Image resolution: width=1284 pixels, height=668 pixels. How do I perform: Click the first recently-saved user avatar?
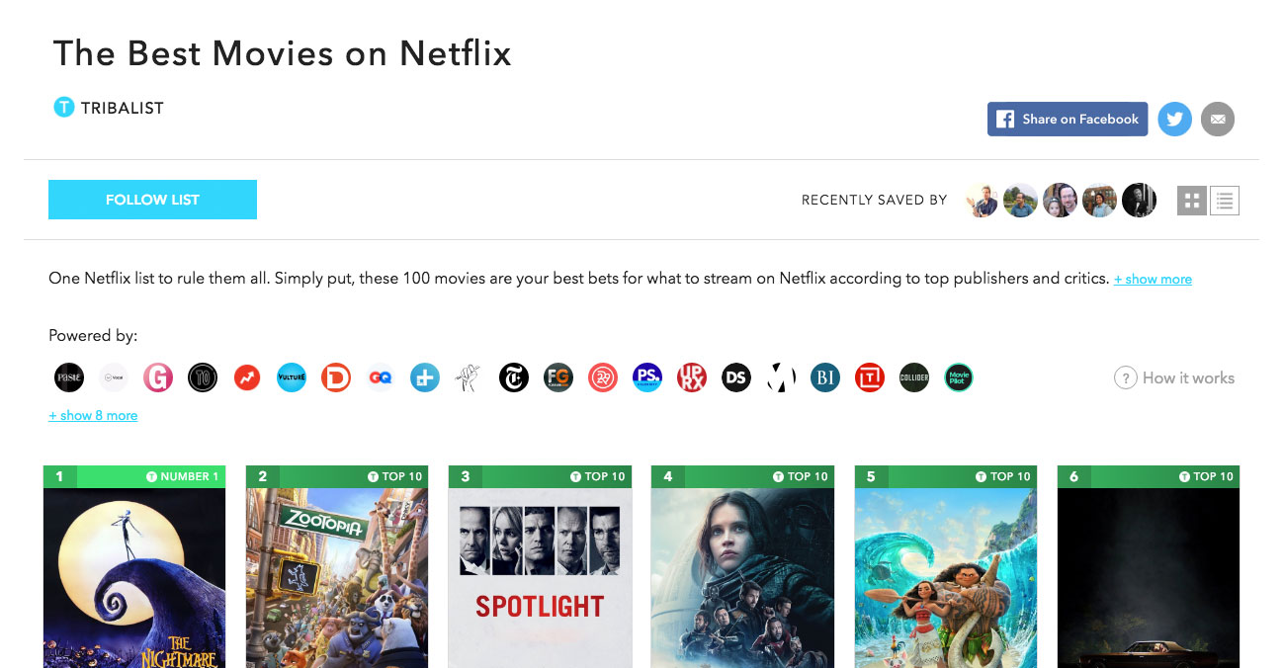(x=982, y=201)
